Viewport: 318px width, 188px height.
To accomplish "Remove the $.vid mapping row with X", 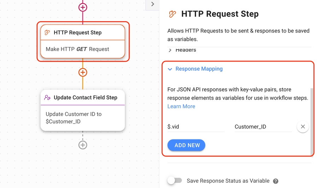I will [303, 127].
